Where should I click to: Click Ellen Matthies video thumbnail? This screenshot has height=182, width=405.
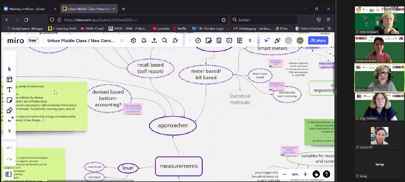pos(379,107)
